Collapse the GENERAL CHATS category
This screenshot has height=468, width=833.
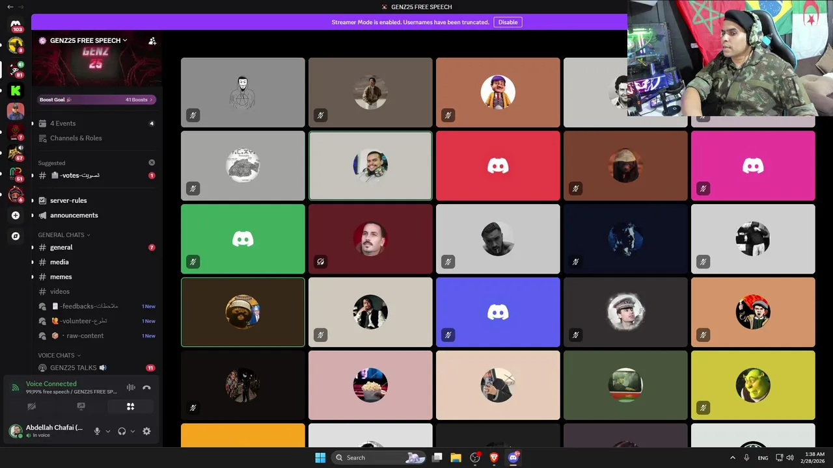coord(64,235)
